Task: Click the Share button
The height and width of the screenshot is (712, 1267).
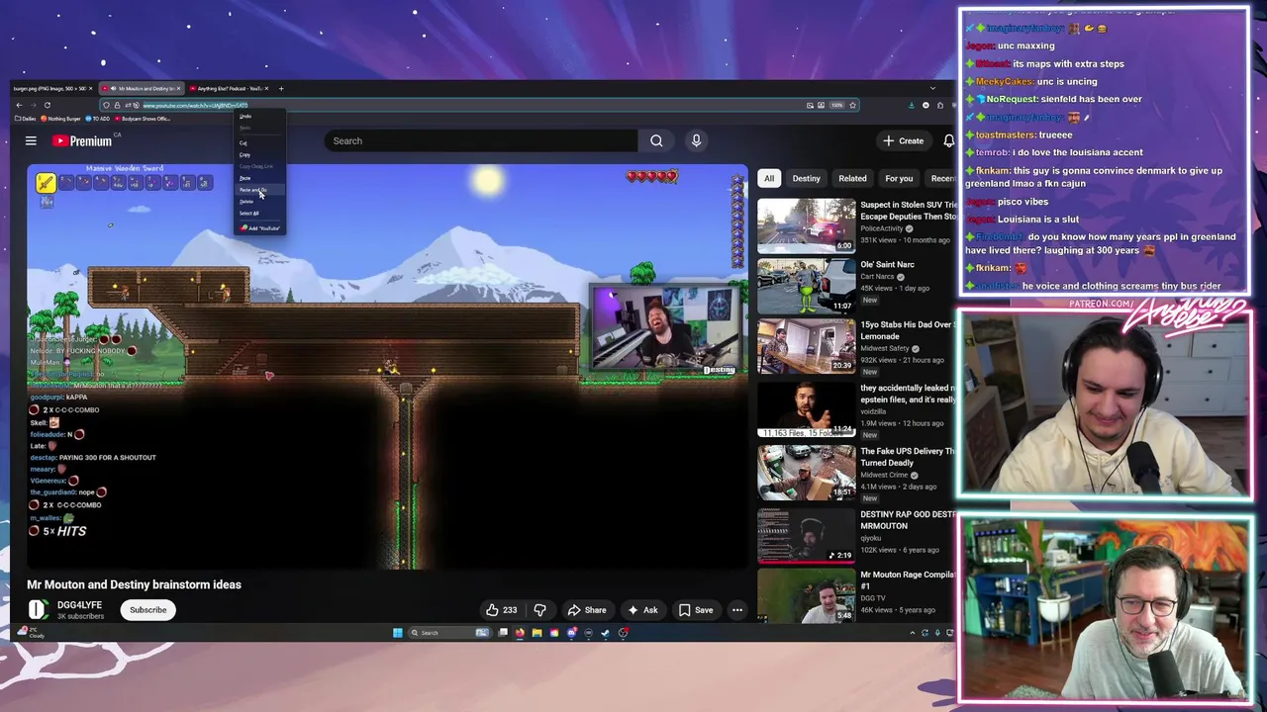Action: click(586, 610)
